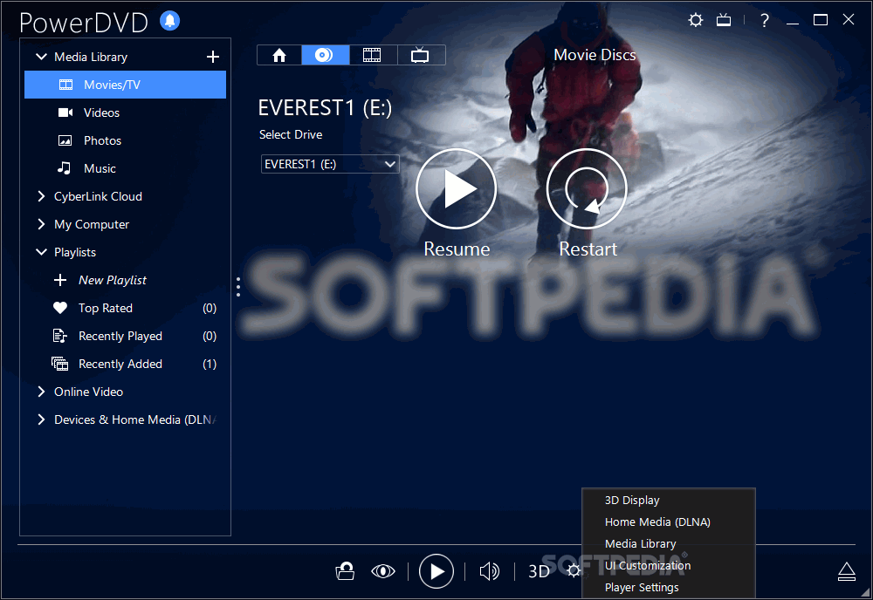
Task: Open help question mark icon
Action: 765,21
